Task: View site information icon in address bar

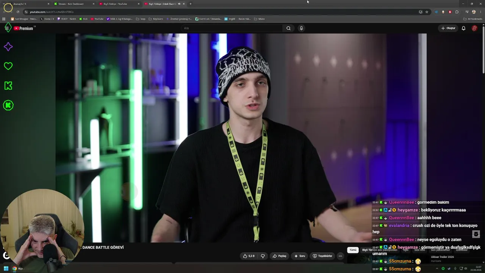Action: (26, 12)
